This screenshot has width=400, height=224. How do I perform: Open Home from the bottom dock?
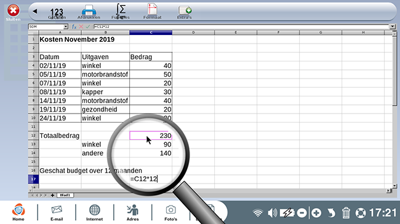coord(18,212)
